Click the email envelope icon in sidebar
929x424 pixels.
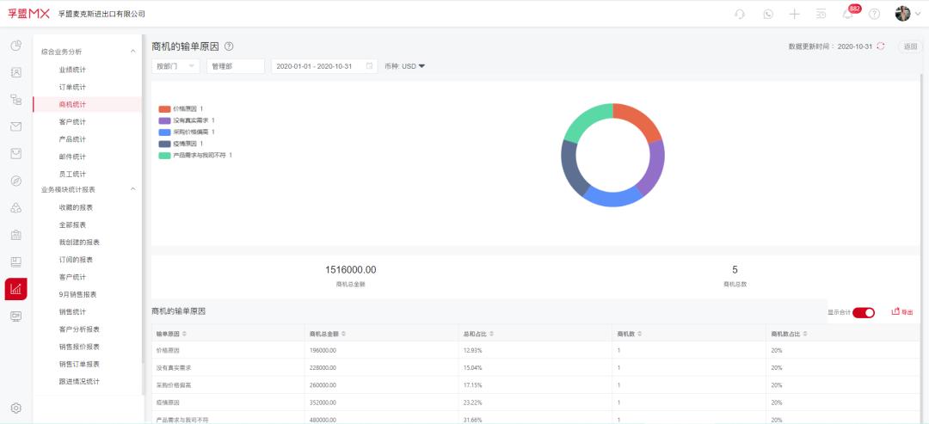coord(15,126)
